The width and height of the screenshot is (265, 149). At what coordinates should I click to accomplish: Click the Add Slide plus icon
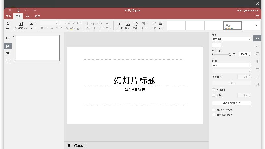tap(21, 24)
